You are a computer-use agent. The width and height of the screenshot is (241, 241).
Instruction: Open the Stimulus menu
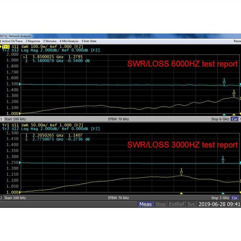(x=50, y=41)
